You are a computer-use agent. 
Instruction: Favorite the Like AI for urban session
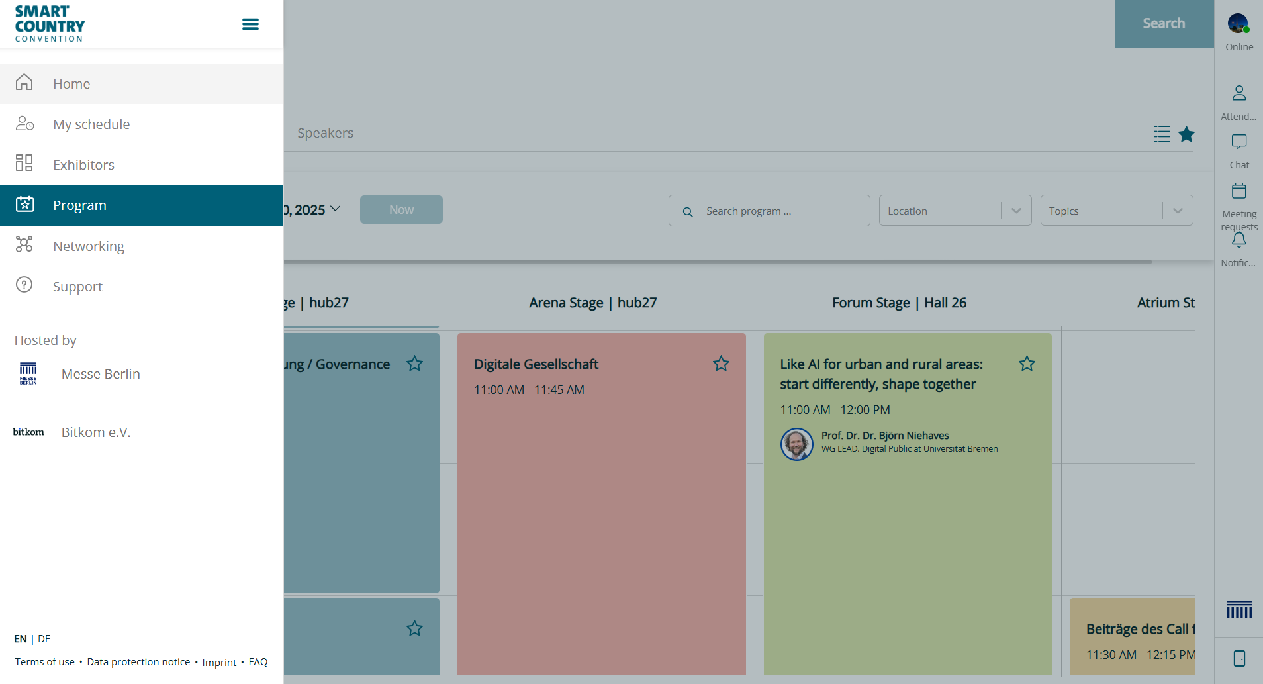click(1027, 364)
